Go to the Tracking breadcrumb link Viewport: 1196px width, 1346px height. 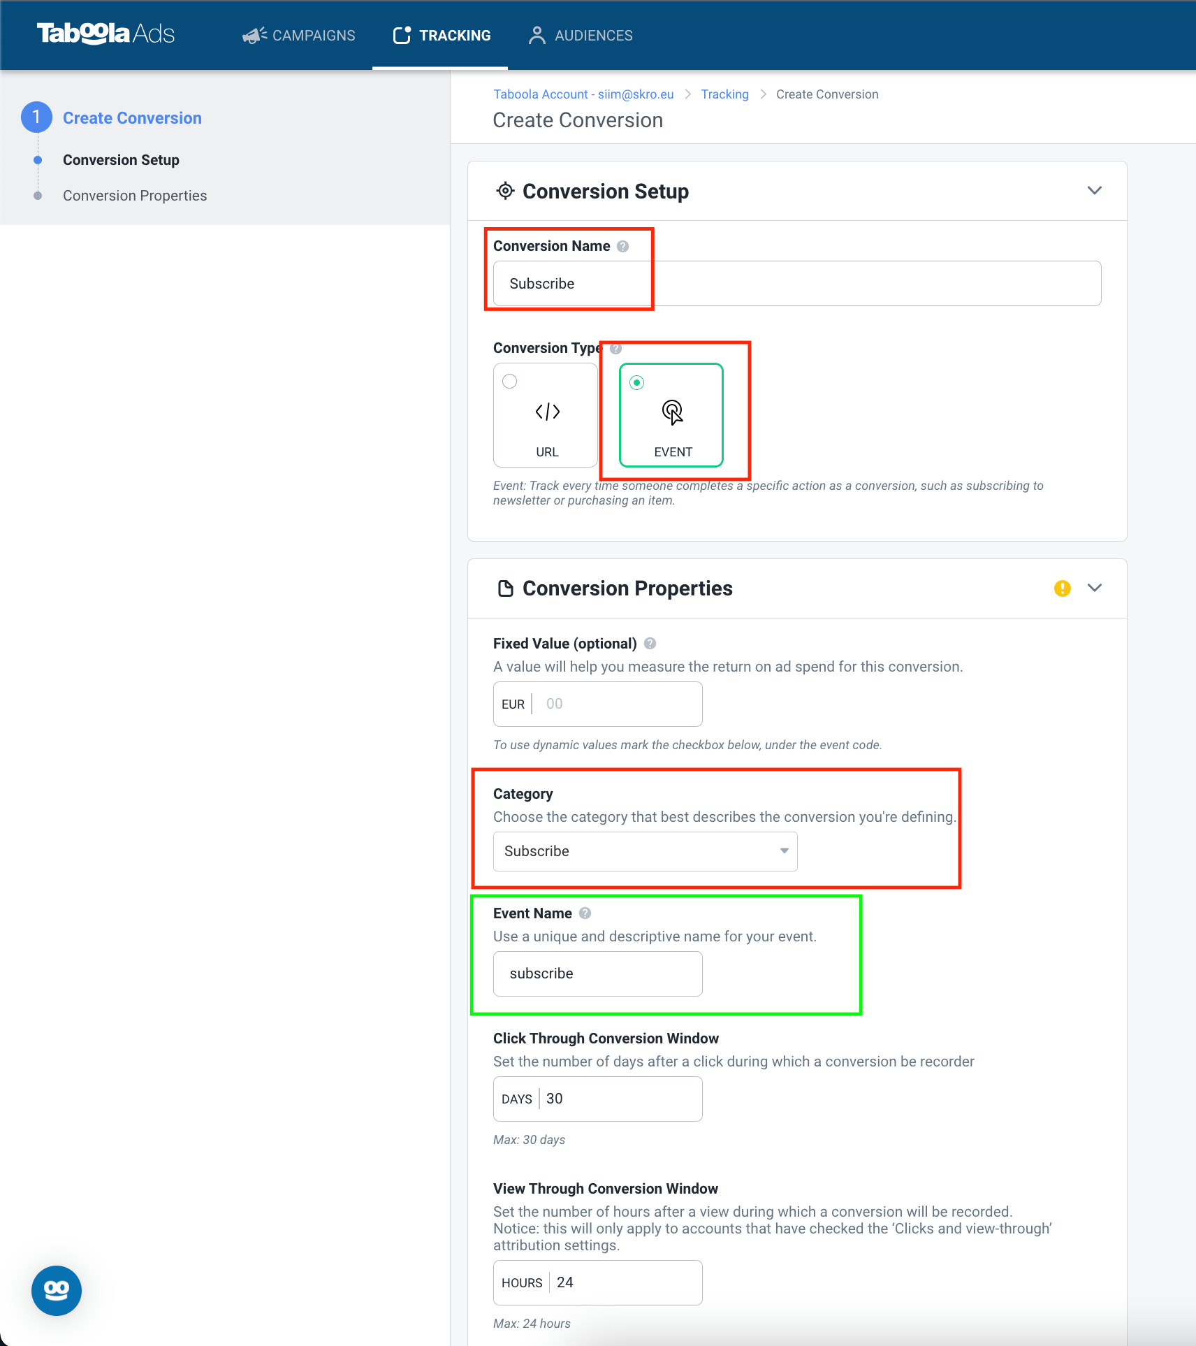pyautogui.click(x=724, y=94)
